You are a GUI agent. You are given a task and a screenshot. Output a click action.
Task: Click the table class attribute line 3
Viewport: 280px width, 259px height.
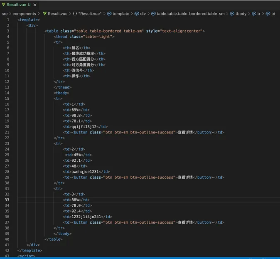coord(102,31)
